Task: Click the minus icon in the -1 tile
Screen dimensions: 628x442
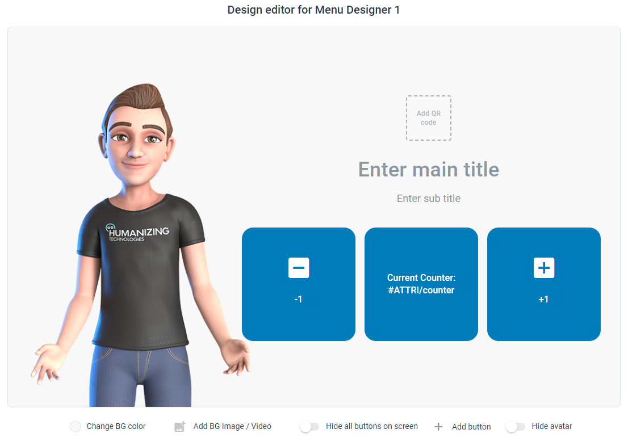Action: point(298,268)
